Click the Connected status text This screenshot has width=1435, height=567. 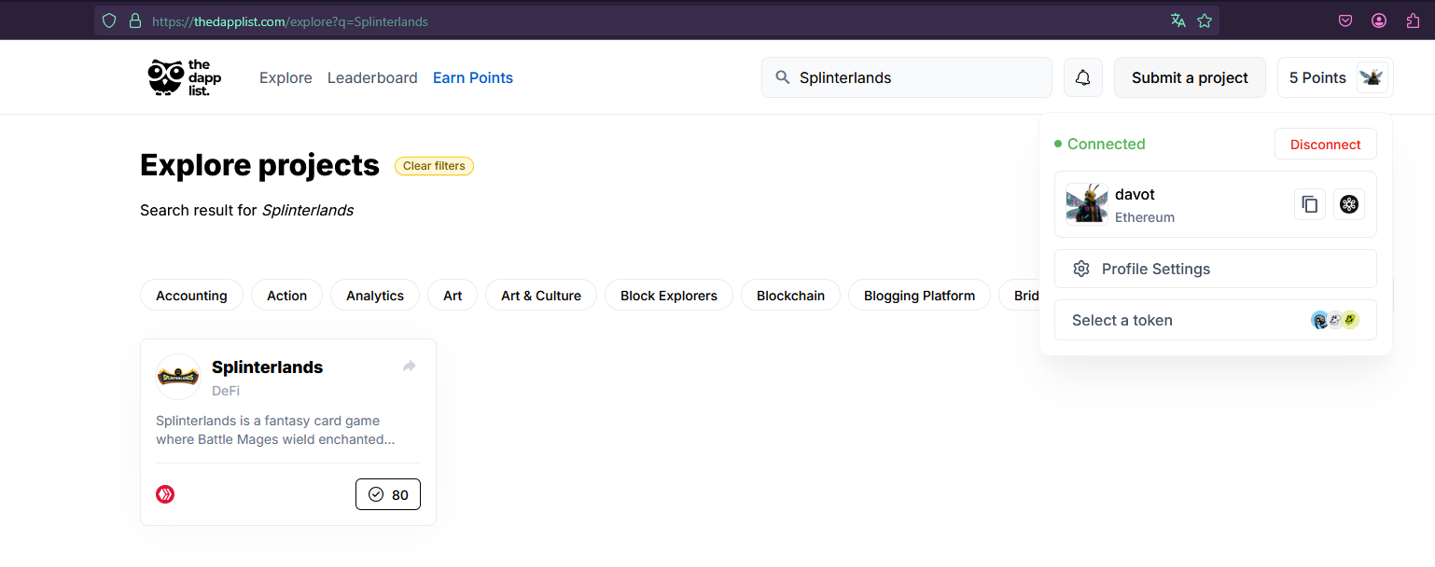tap(1106, 144)
